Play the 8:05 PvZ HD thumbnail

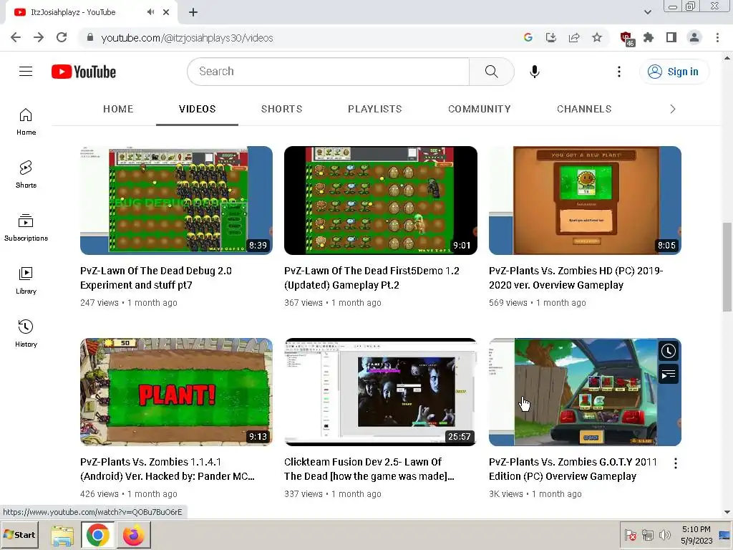pos(585,201)
